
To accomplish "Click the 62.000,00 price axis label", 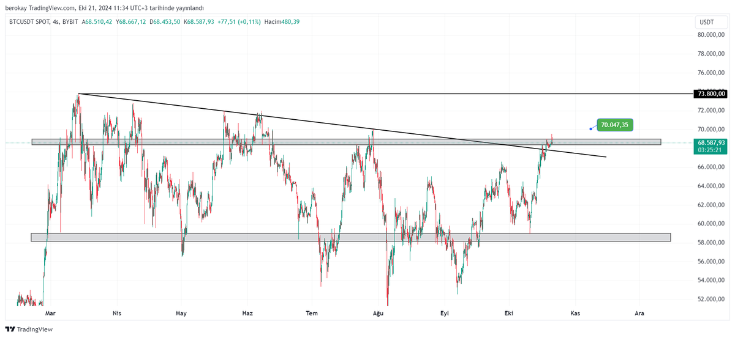I will (x=711, y=205).
